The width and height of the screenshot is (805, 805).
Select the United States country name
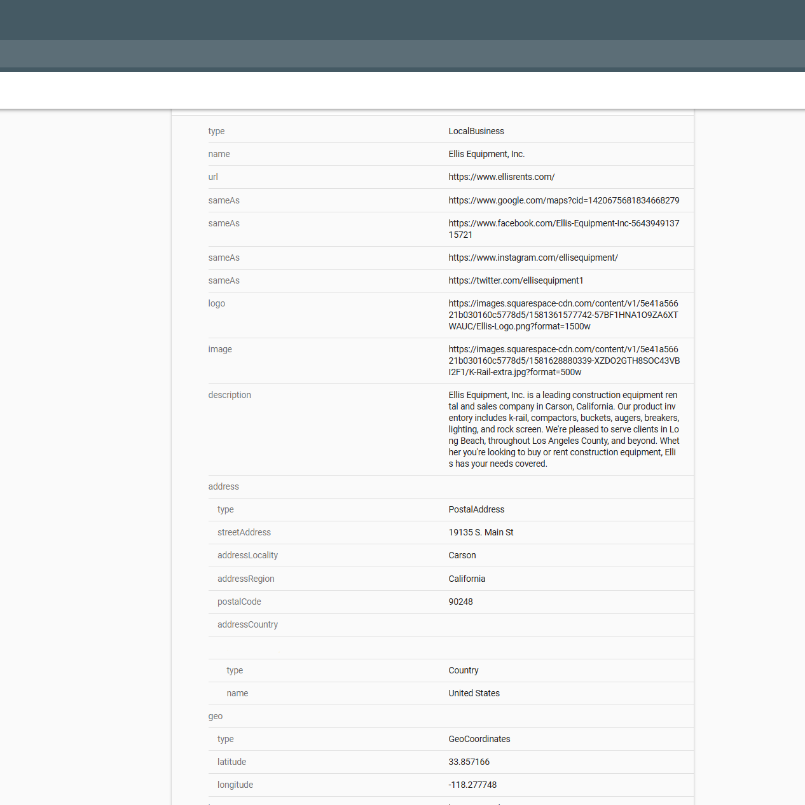(x=474, y=693)
